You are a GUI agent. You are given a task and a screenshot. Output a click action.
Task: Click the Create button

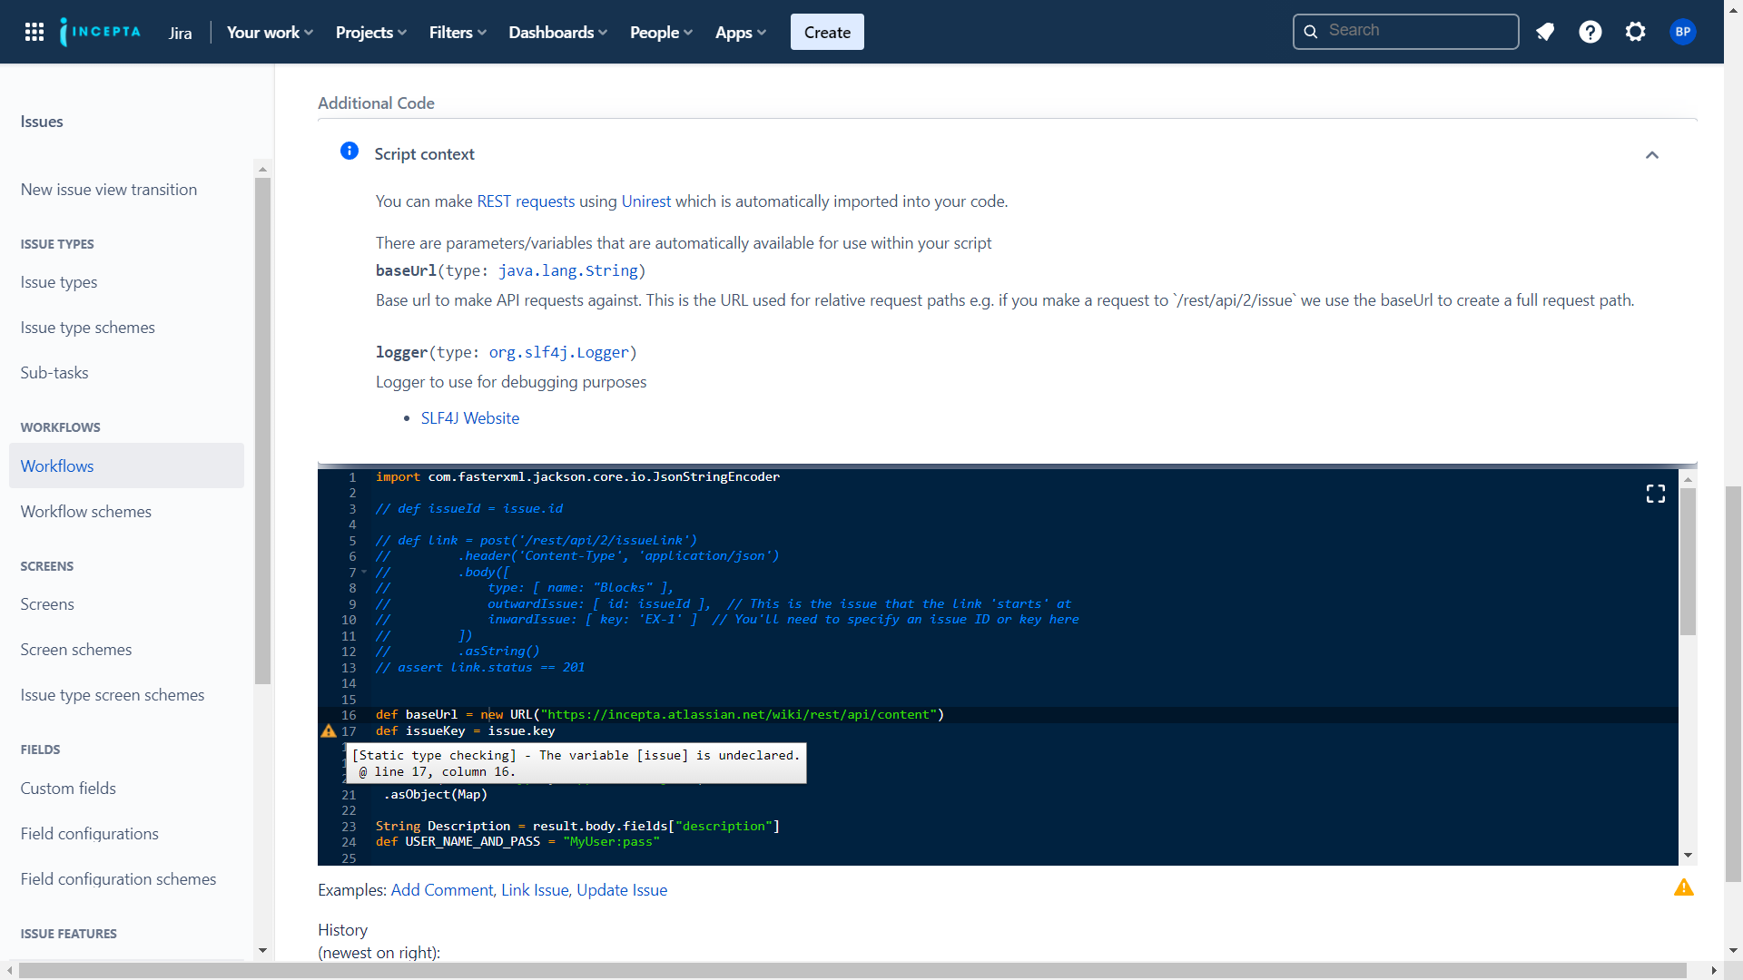click(x=826, y=32)
